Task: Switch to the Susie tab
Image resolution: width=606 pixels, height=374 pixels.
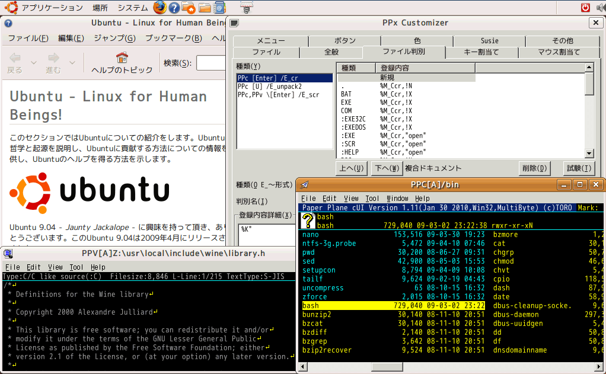Action: [x=489, y=41]
